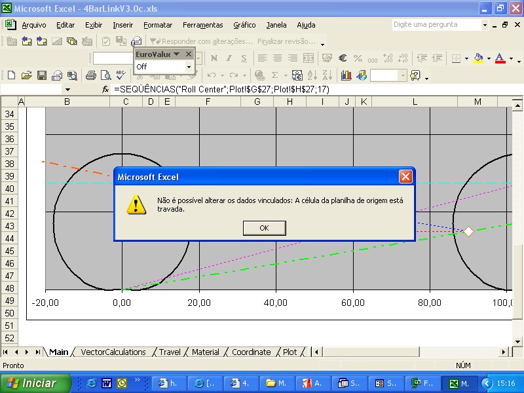Toggle center alignment

pyautogui.click(x=278, y=58)
